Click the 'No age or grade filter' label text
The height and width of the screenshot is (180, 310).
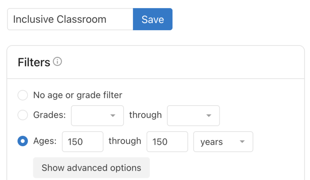click(x=77, y=95)
